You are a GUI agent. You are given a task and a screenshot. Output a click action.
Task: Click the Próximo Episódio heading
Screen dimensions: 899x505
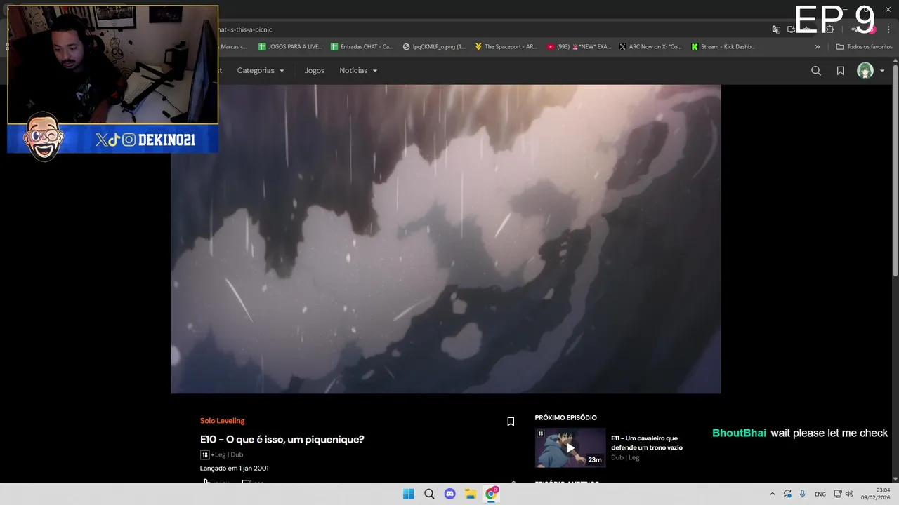coord(565,418)
